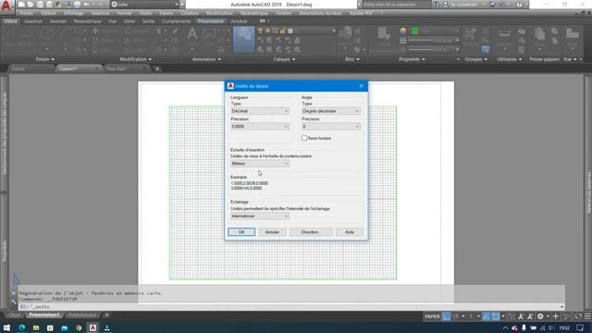Click the annotation monitor plus icon in status bar
Image resolution: width=592 pixels, height=333 pixels.
point(555,316)
